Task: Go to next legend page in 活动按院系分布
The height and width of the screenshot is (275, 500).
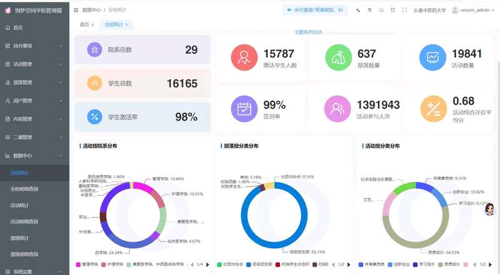Action: pyautogui.click(x=207, y=264)
